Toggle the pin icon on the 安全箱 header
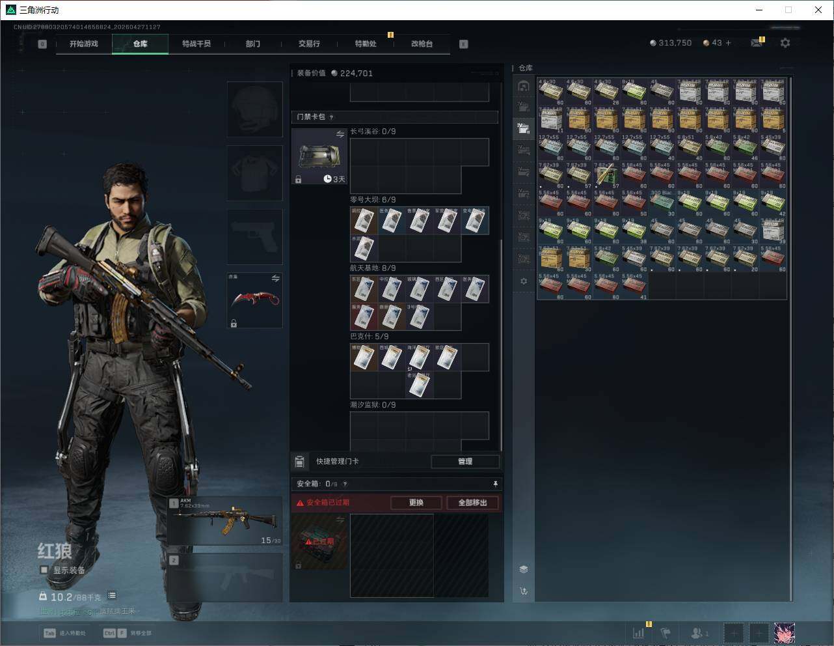The image size is (834, 646). point(495,484)
